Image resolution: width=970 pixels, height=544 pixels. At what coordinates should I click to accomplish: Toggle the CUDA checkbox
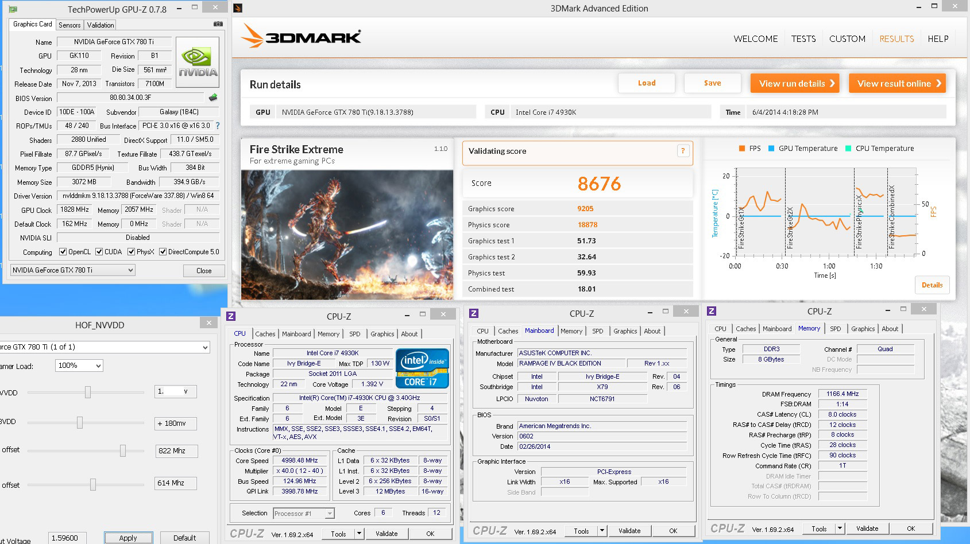(99, 252)
